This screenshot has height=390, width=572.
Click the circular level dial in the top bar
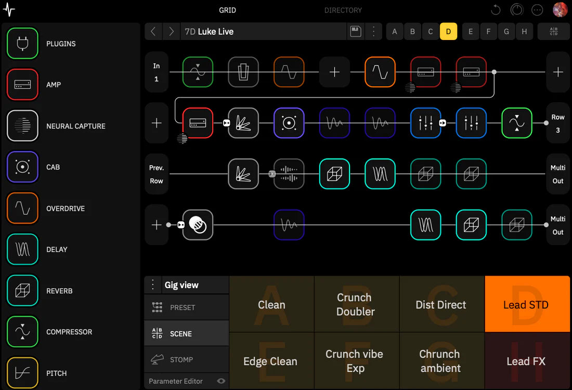tap(516, 10)
